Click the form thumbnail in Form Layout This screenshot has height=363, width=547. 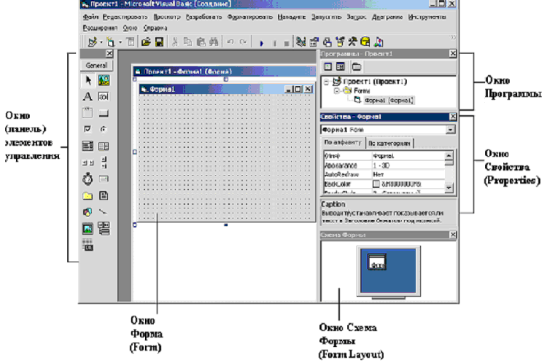pos(377,261)
